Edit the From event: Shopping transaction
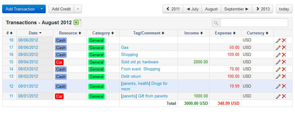Image resolution: width=295 pixels, height=114 pixels. tap(278, 69)
